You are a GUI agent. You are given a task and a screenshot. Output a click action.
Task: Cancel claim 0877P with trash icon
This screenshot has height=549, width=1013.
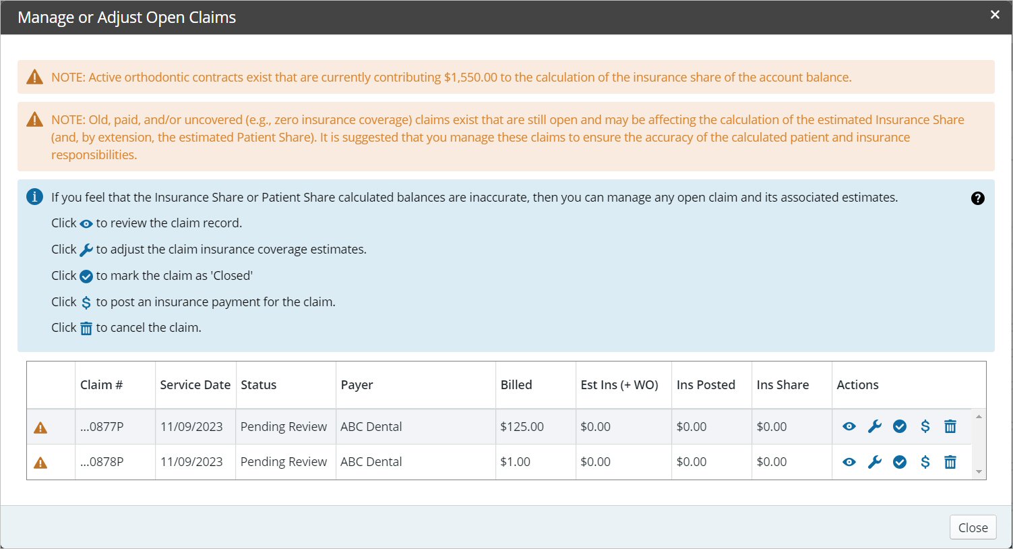click(950, 426)
